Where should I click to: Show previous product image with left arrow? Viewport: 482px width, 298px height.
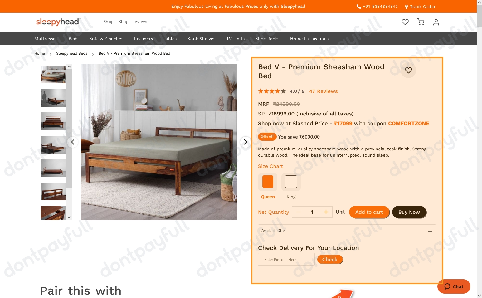pos(72,142)
